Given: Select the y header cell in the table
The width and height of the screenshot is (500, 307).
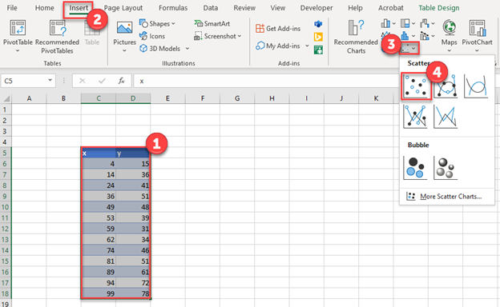Looking at the screenshot, I should tap(133, 153).
